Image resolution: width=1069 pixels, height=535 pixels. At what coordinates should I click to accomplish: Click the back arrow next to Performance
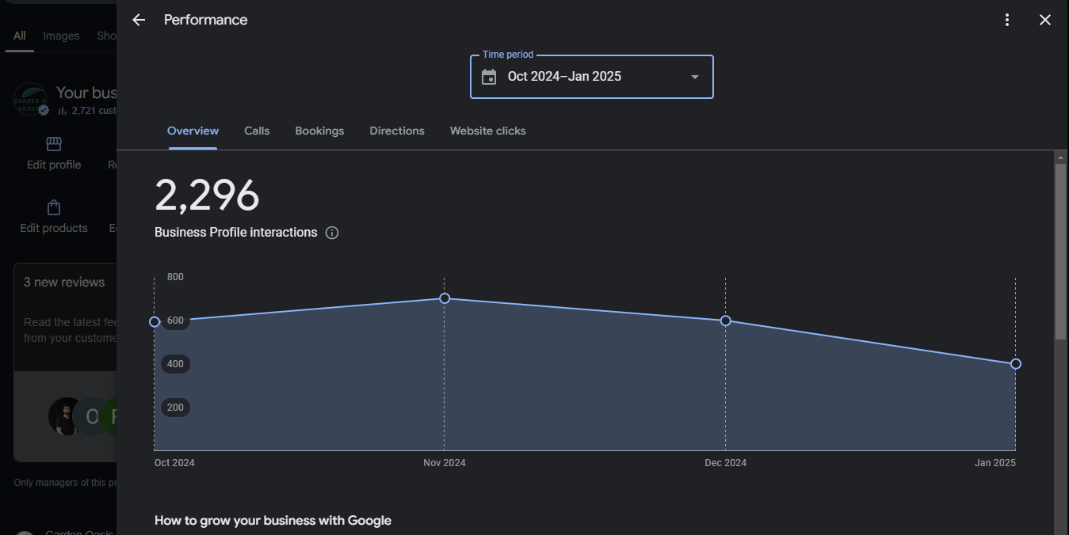pyautogui.click(x=139, y=20)
